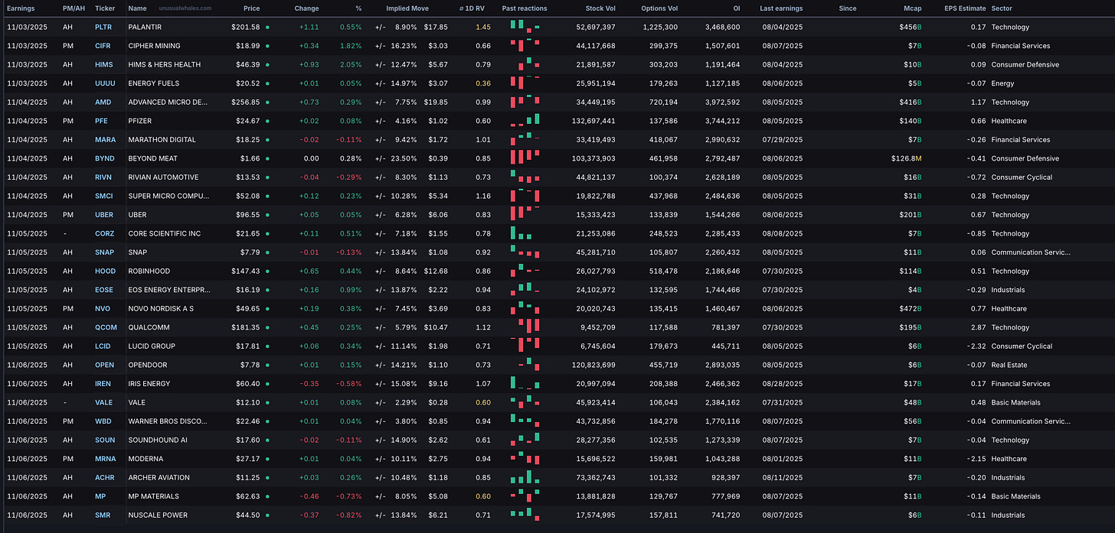Sort by the Price column header
1115x533 pixels.
coord(251,8)
